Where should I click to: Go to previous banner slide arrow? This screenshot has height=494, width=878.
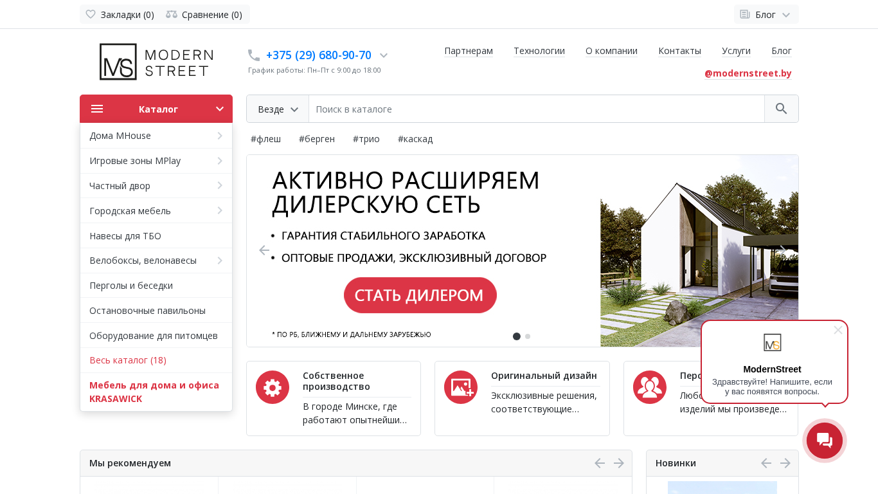point(264,250)
